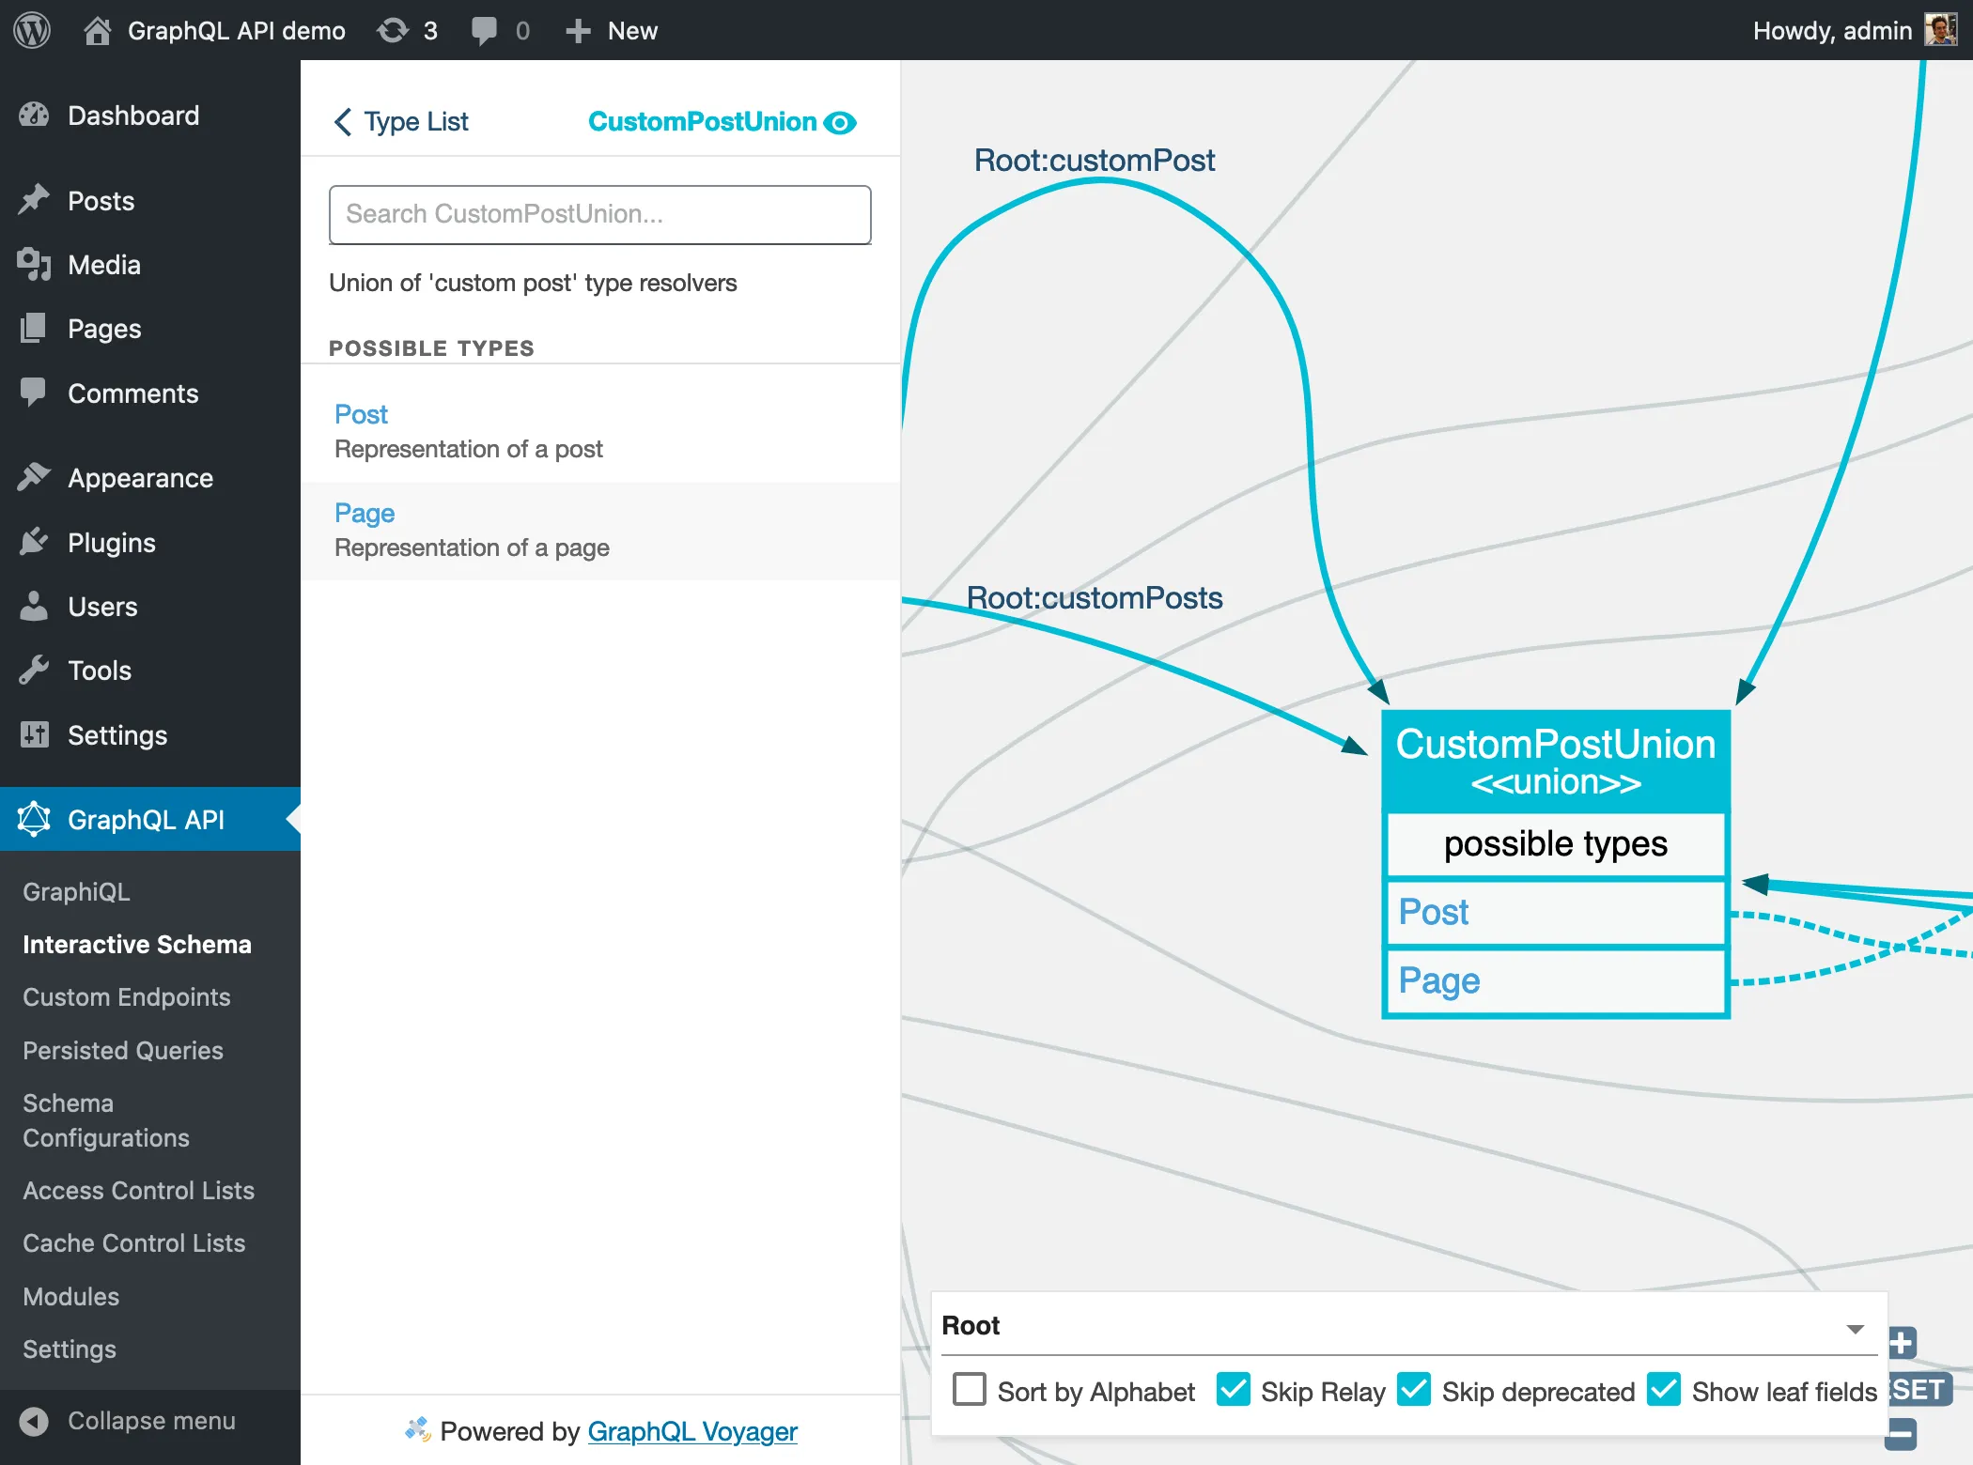Click the Media library icon
Screen dimensions: 1973x1465
[x=34, y=265]
